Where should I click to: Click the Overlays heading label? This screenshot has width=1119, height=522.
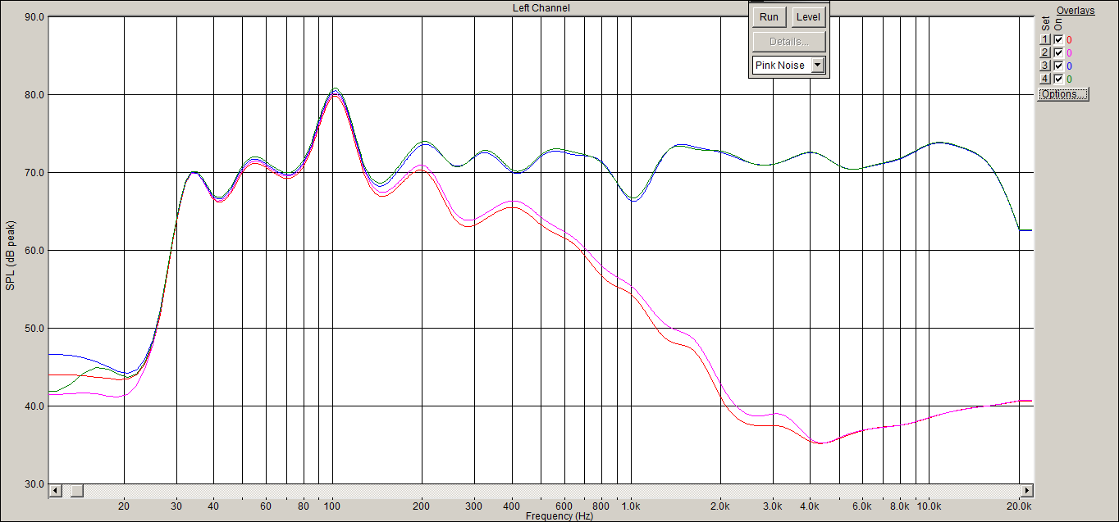1076,11
